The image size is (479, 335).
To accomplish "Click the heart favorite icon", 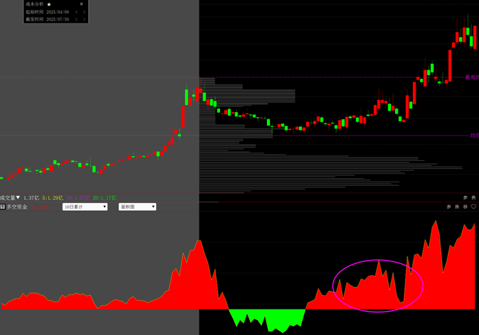I will 473,206.
